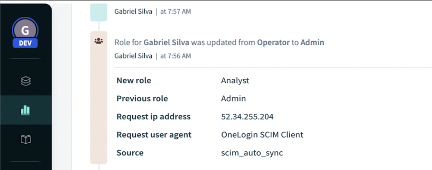Click the OneLogin SCIM Client value
This screenshot has width=432, height=170.
[x=262, y=135]
